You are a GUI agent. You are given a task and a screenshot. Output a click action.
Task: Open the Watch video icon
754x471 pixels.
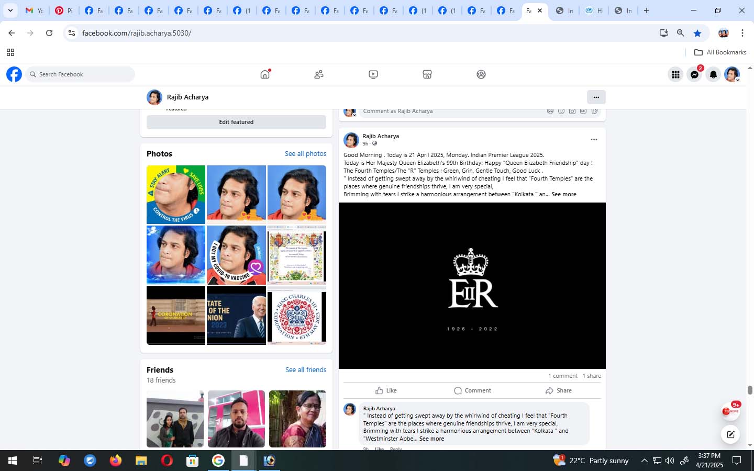[x=373, y=74]
